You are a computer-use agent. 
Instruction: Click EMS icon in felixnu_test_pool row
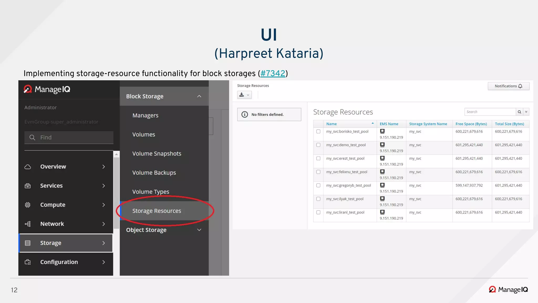[x=382, y=172]
